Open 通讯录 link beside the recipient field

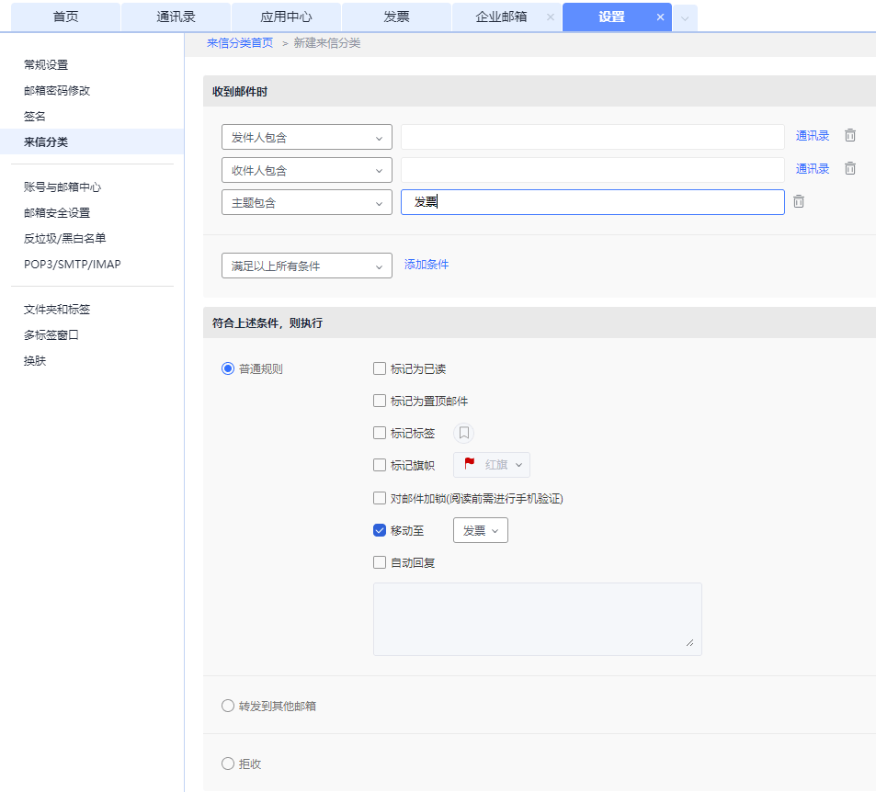click(812, 168)
